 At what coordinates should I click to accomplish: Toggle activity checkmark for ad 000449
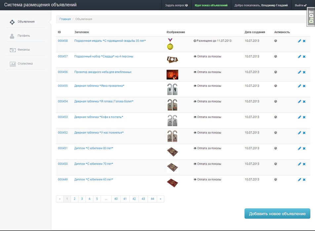point(276,179)
